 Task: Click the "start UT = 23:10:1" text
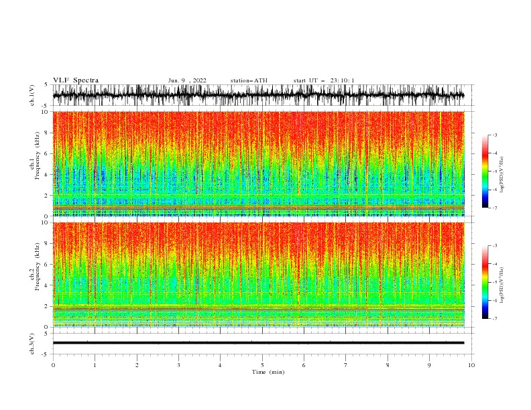pyautogui.click(x=324, y=80)
